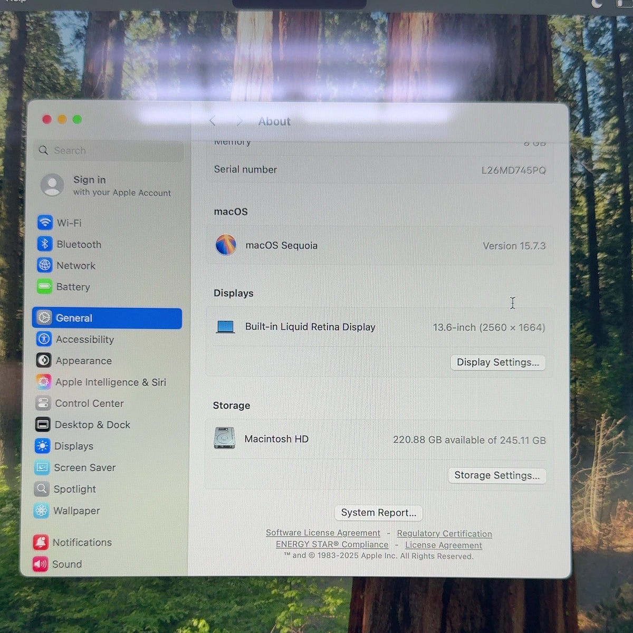Open the License Agreement link beside ENERGY STAR
The height and width of the screenshot is (633, 633).
coord(444,545)
